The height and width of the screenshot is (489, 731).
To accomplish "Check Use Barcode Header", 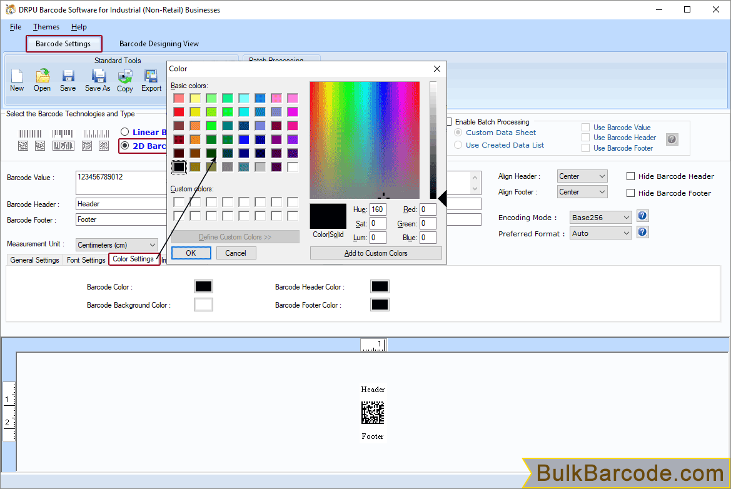I will tap(585, 138).
